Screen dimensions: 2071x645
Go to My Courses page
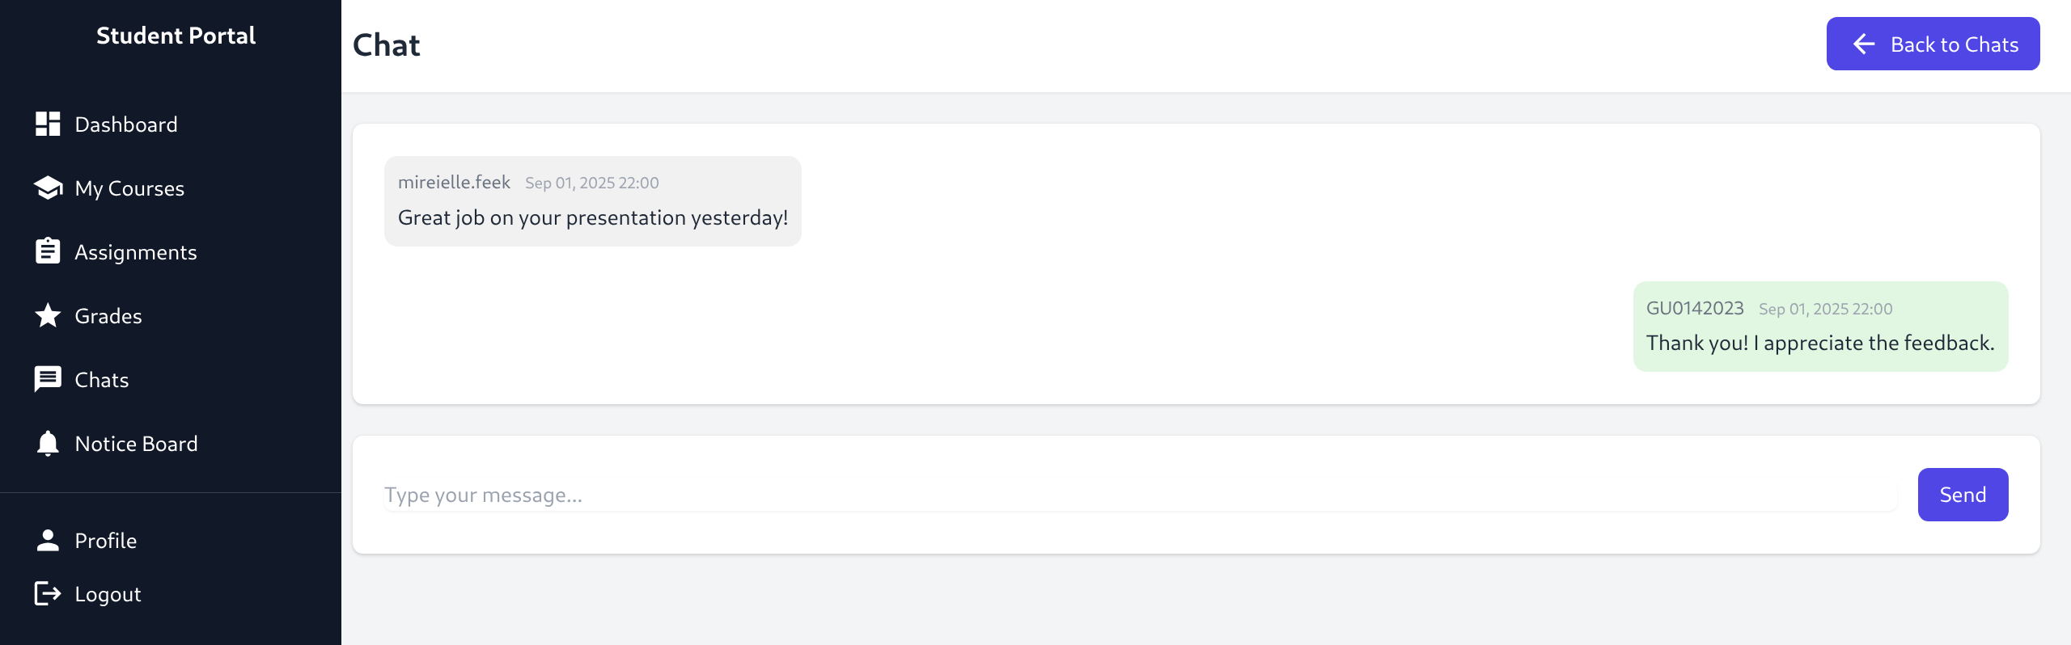coord(129,188)
